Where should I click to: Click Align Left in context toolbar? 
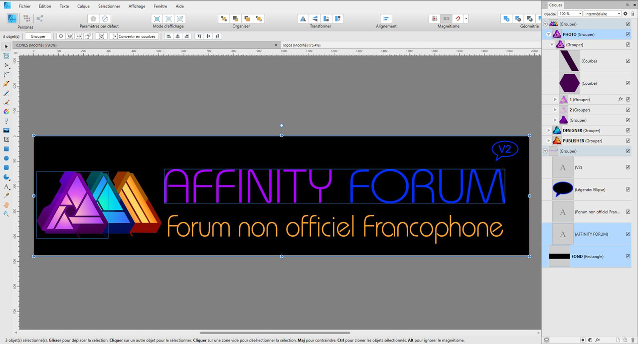[168, 36]
